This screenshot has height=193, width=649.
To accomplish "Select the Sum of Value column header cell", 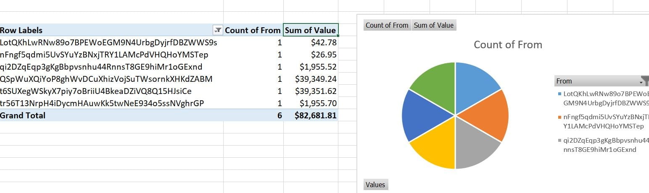I will click(310, 30).
